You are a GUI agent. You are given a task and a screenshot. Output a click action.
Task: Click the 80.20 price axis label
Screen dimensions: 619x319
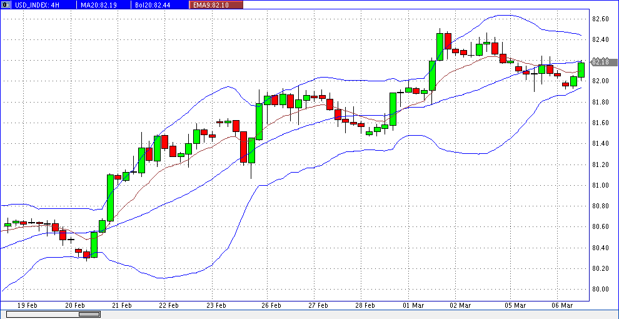coord(600,268)
